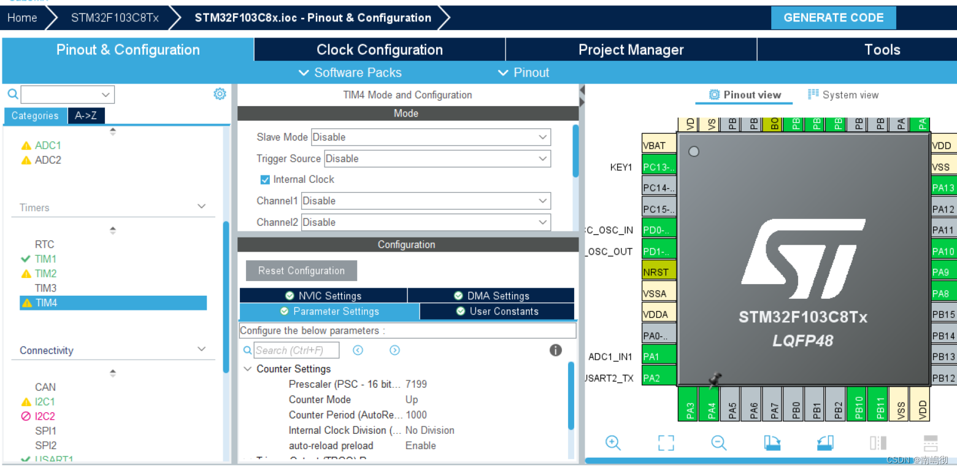Click the parameter search magnifier icon

247,350
